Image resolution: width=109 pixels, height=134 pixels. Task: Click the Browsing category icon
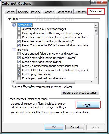(14, 50)
